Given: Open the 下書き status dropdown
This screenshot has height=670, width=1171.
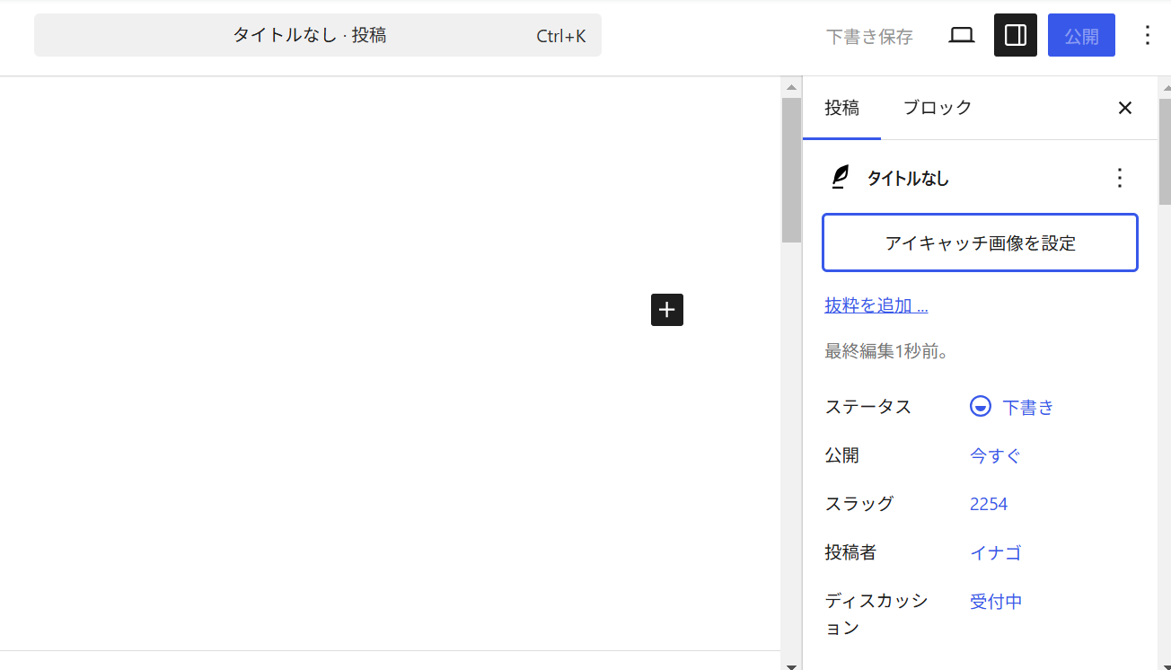Looking at the screenshot, I should pyautogui.click(x=1027, y=407).
